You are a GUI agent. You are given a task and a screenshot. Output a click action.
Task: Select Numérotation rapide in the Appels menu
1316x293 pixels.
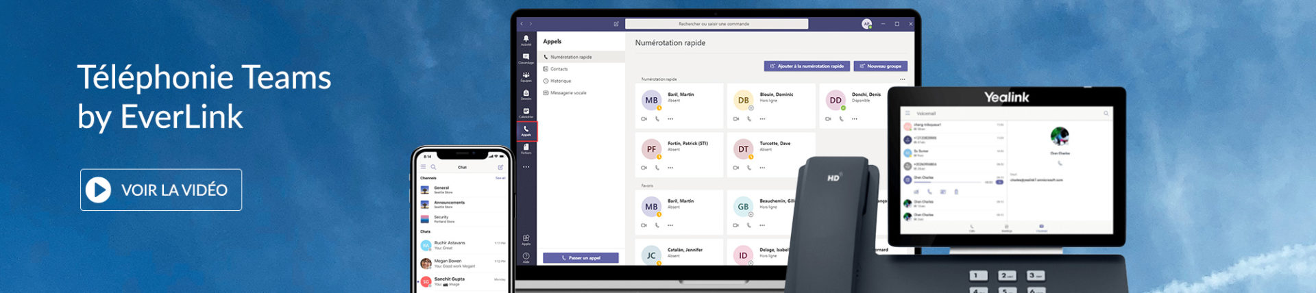pyautogui.click(x=581, y=57)
